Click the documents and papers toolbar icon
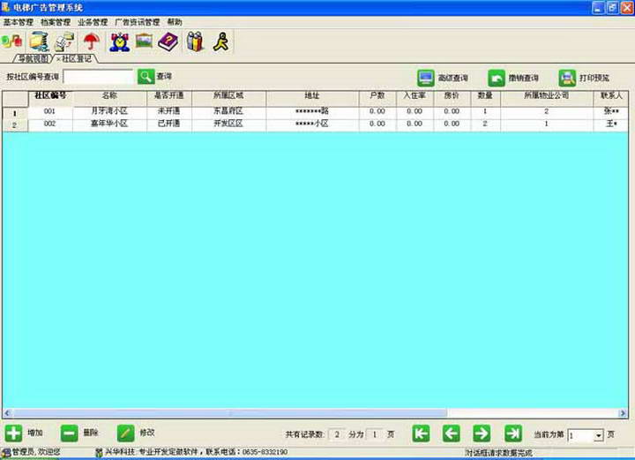The image size is (635, 460). pyautogui.click(x=64, y=41)
